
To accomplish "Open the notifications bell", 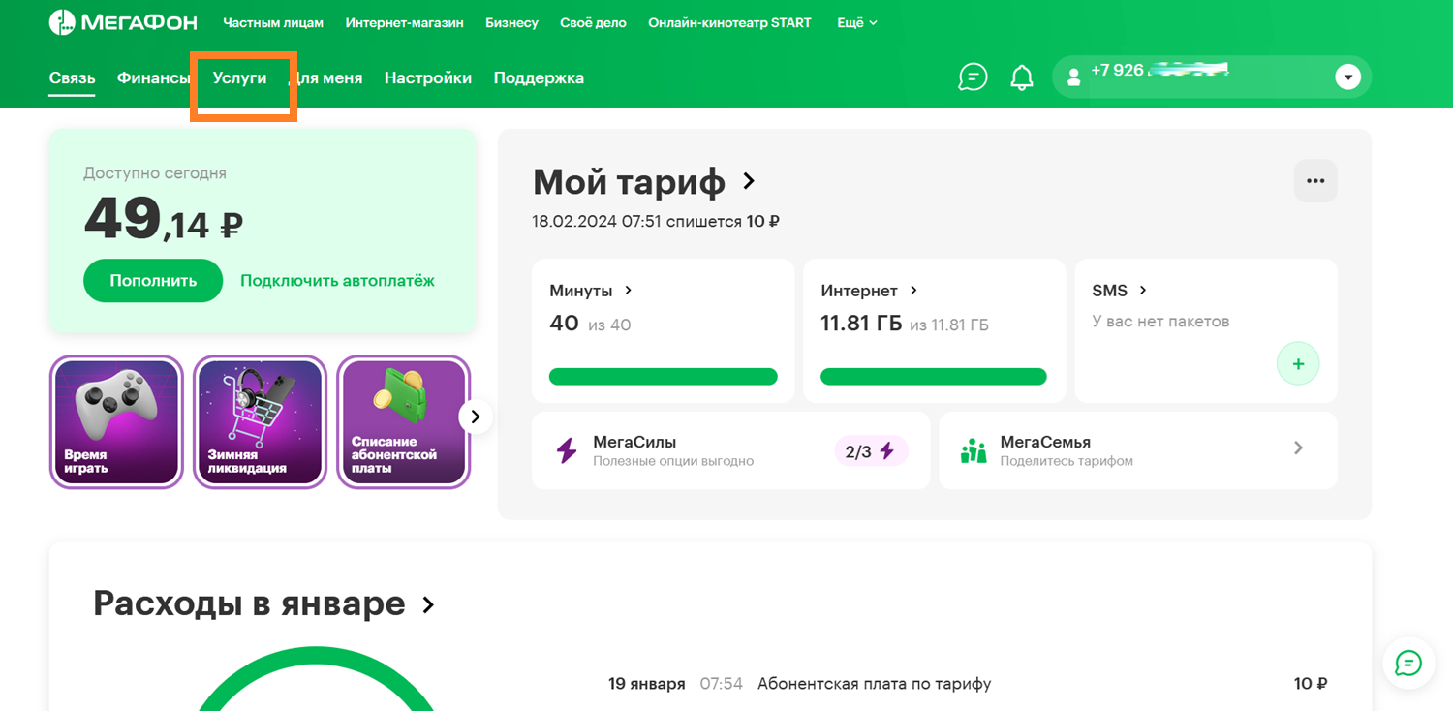I will click(x=1022, y=77).
